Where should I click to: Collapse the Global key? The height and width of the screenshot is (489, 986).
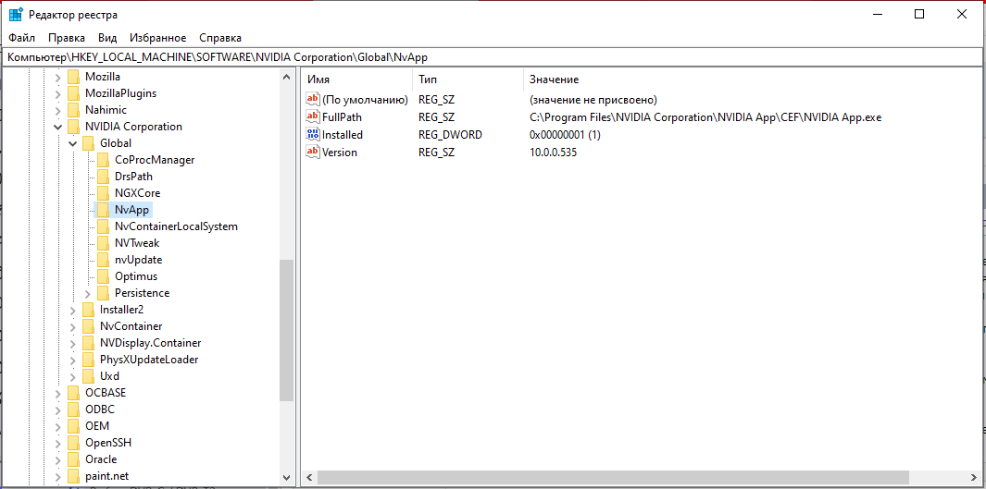(x=72, y=144)
